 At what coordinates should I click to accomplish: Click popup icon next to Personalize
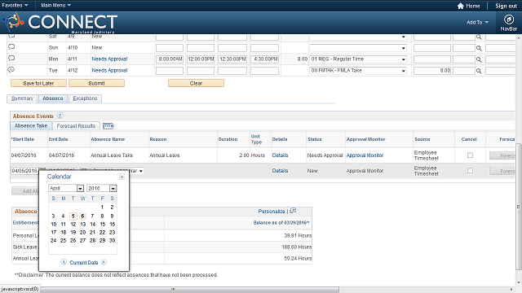293,211
